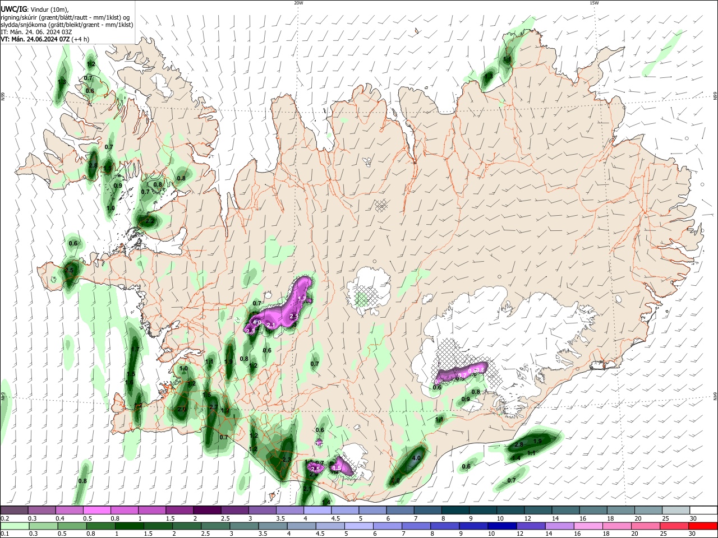Click the UWC/IG Vindur (10m) title text
Screen dimensions: 718x538
coord(34,9)
